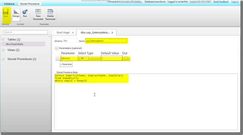The width and height of the screenshot is (243, 135).
Task: Collapse the Tables (1) section
Action: point(3,39)
